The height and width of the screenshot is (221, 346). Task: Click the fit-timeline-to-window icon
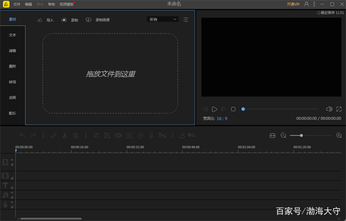[273, 136]
